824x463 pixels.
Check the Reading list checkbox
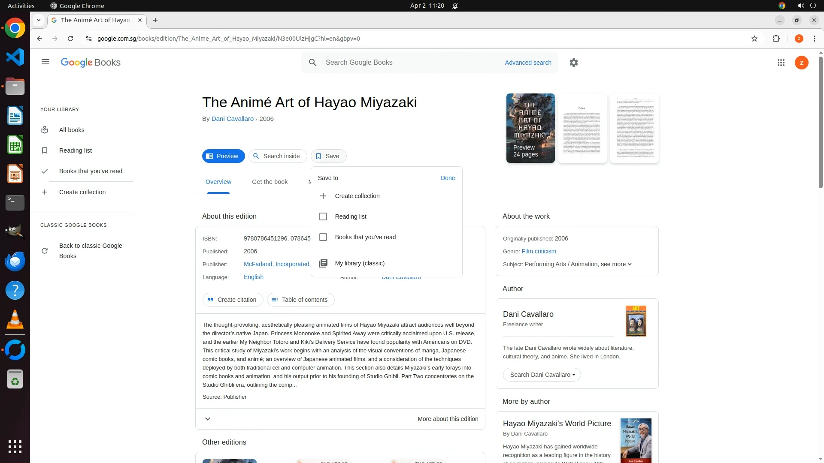[323, 216]
